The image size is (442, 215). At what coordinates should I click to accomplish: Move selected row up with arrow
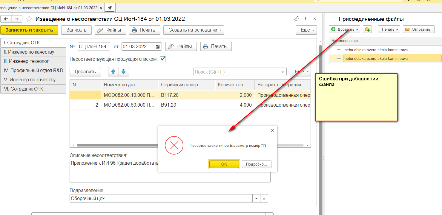click(113, 71)
